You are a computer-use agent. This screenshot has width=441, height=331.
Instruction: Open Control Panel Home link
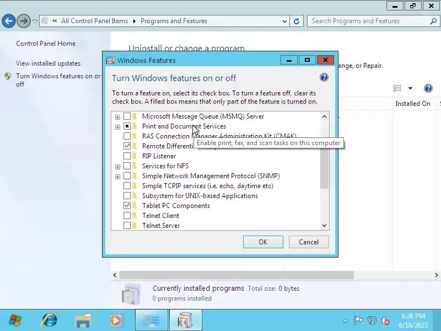coord(46,44)
